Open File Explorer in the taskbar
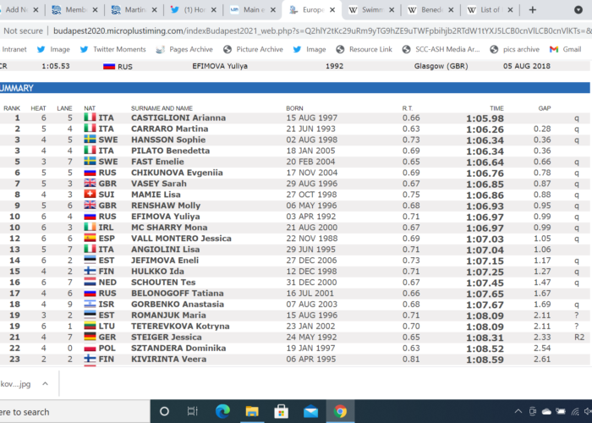592x423 pixels. click(x=252, y=412)
